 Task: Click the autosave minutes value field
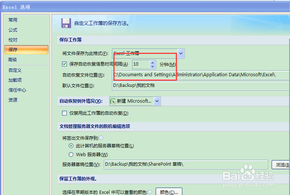pyautogui.click(x=141, y=64)
